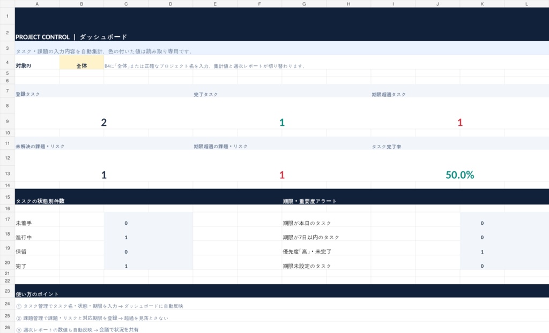Click the 優先度「高」・未完了 label
The width and height of the screenshot is (549, 333).
pyautogui.click(x=307, y=252)
